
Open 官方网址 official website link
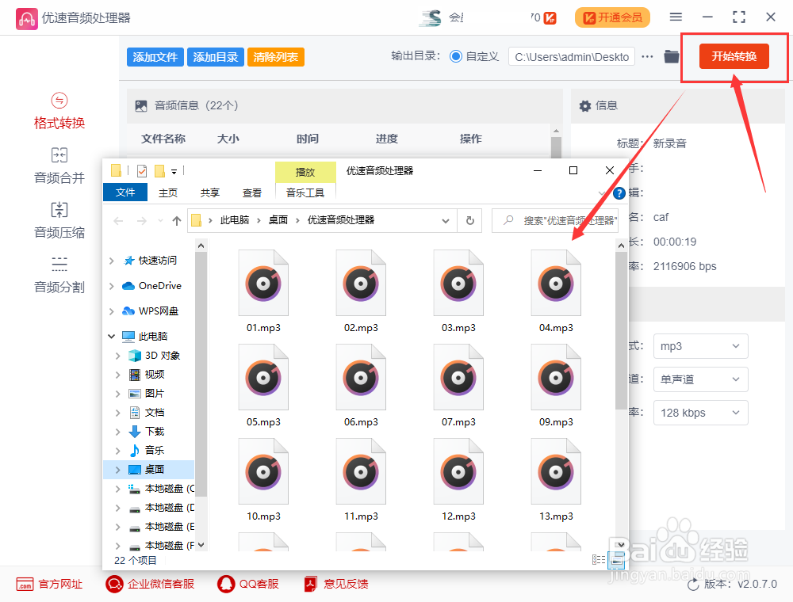click(49, 585)
